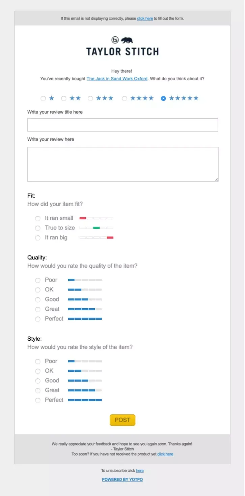The image size is (245, 496).
Task: Select the "It ran small" fit option
Action: tap(38, 218)
